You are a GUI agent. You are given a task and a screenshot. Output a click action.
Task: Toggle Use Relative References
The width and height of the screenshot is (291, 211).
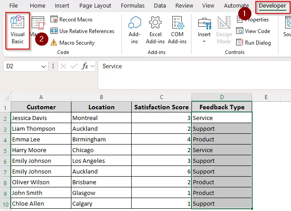point(83,31)
